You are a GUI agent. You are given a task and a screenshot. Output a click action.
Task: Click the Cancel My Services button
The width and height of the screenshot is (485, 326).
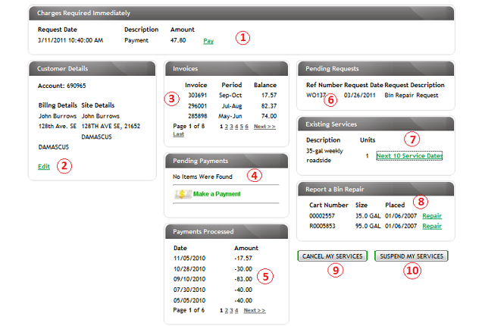point(332,256)
